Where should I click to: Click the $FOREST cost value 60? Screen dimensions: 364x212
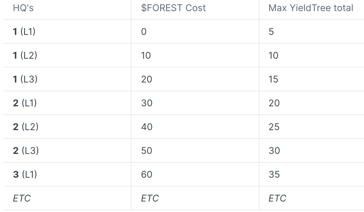(x=147, y=174)
